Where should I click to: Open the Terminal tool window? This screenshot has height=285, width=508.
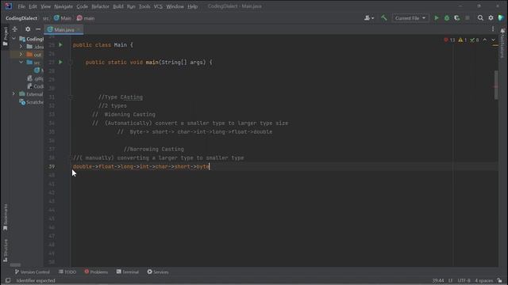click(128, 272)
